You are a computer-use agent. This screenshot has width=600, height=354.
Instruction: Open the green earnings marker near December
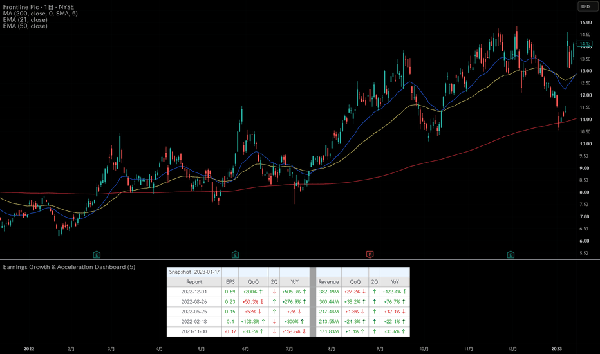click(x=511, y=254)
